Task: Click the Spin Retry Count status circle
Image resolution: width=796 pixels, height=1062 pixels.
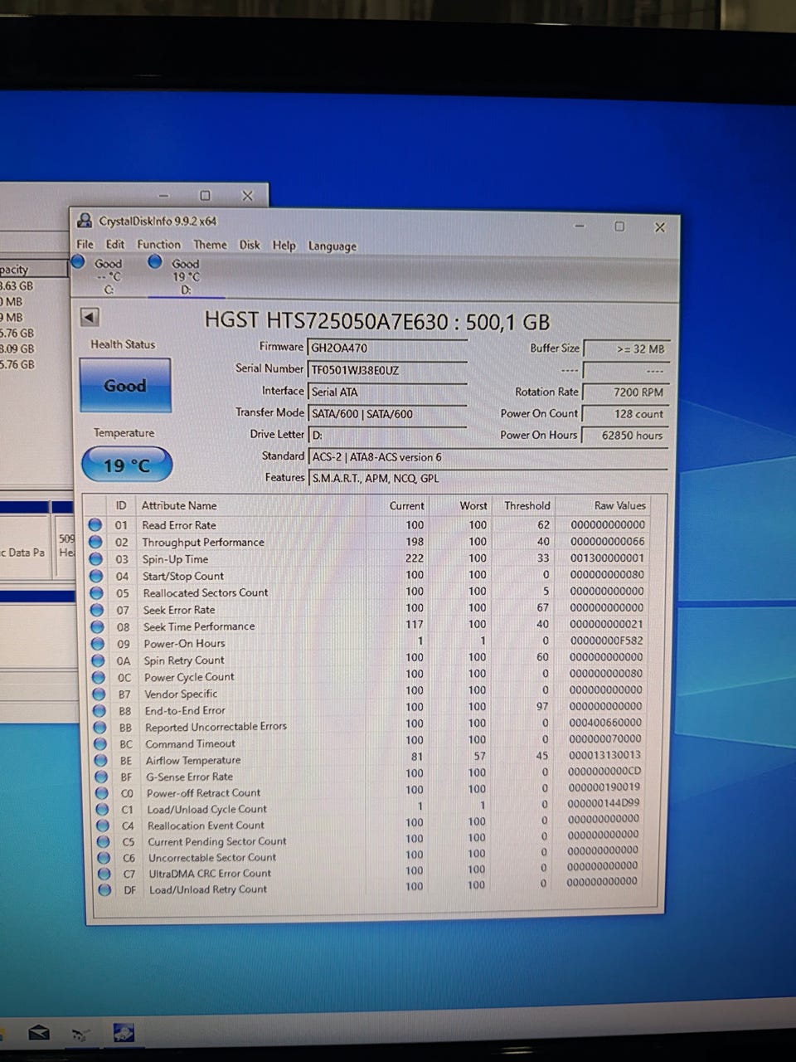Action: pos(98,660)
